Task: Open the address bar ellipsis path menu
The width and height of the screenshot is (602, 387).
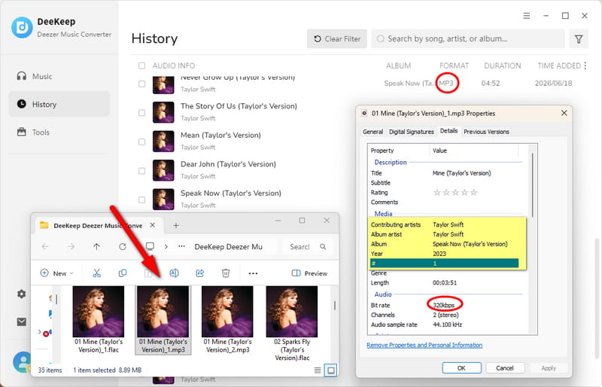Action: (x=181, y=247)
